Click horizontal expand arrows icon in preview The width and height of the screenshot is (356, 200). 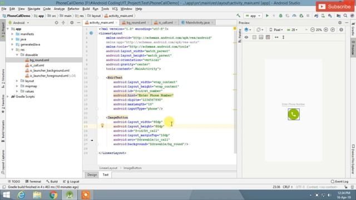[276, 37]
